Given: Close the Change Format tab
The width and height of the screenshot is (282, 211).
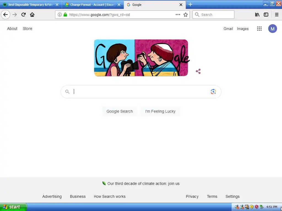Looking at the screenshot, I should click(119, 5).
